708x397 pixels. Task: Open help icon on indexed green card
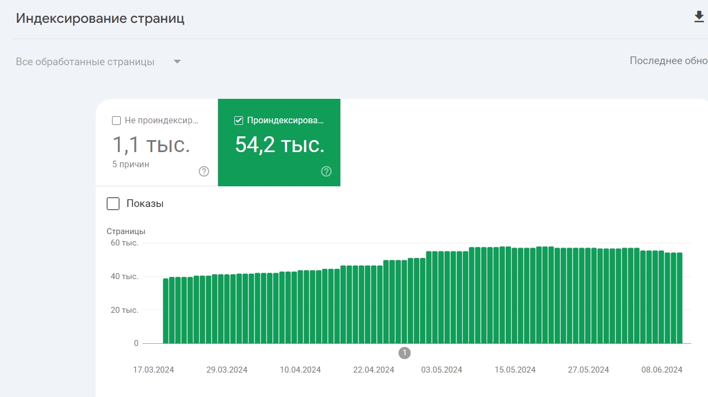click(x=326, y=172)
